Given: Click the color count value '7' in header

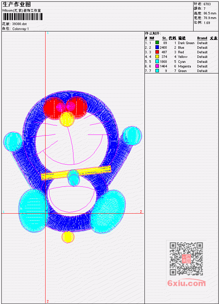Looking at the screenshot, I should tap(205, 8).
